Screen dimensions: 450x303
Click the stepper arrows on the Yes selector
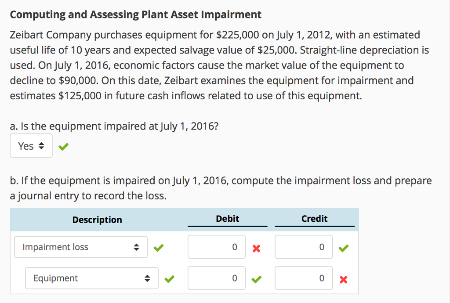[40, 145]
